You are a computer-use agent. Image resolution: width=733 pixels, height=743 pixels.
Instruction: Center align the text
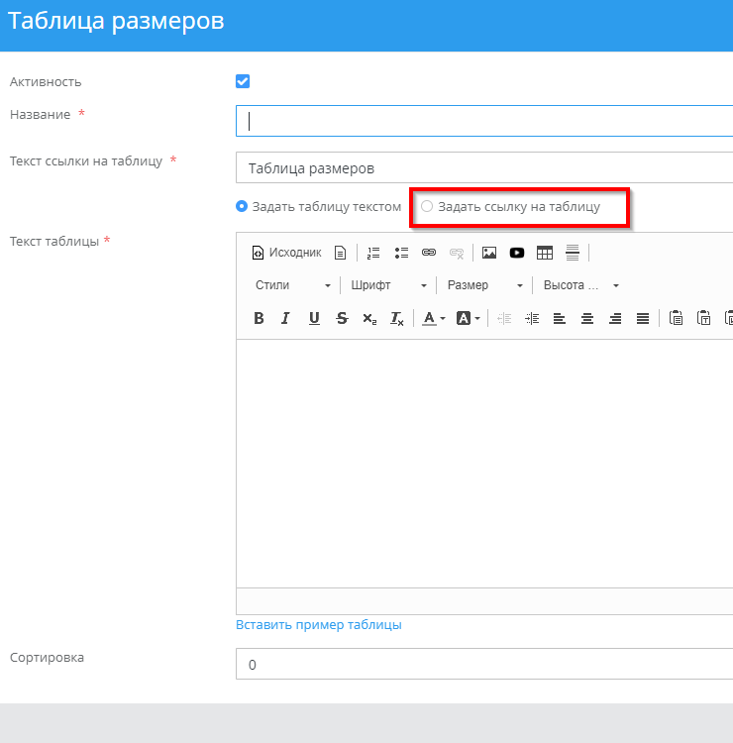tap(587, 318)
